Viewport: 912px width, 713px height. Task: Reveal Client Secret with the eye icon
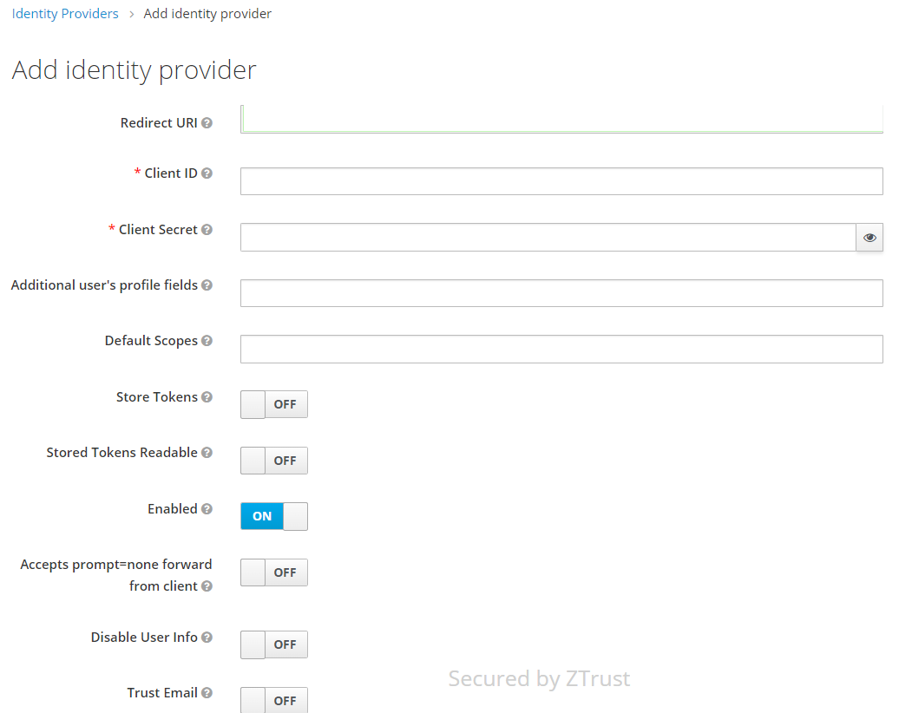(869, 238)
